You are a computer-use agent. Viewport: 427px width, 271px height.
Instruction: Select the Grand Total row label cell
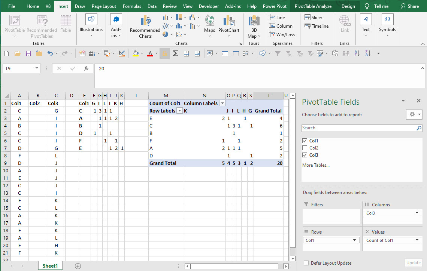tap(166, 163)
